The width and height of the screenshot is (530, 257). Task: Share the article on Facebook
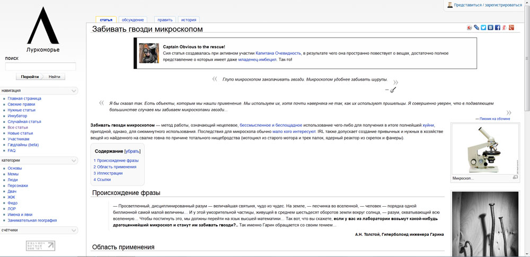click(497, 28)
